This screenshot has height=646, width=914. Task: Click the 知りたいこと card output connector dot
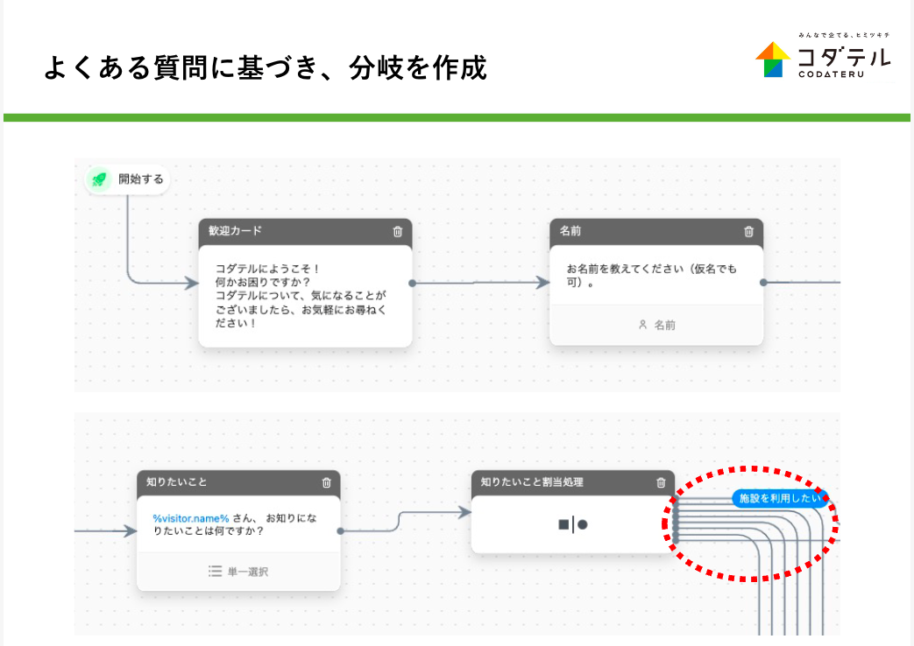coord(340,530)
